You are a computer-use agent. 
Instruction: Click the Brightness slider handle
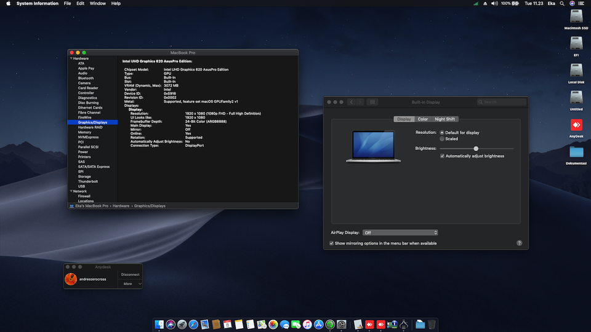point(476,148)
